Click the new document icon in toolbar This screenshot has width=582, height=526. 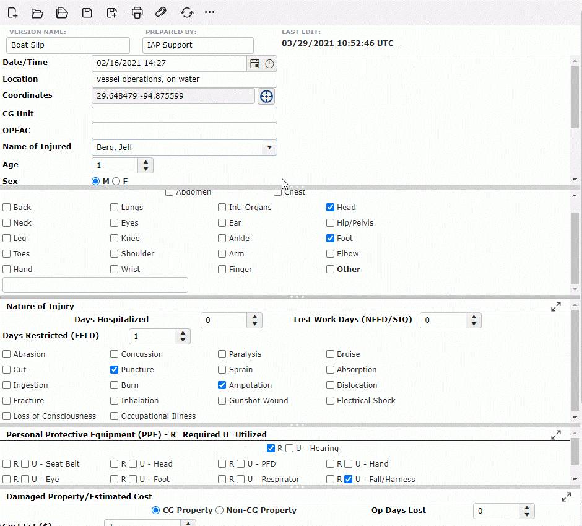[x=12, y=12]
